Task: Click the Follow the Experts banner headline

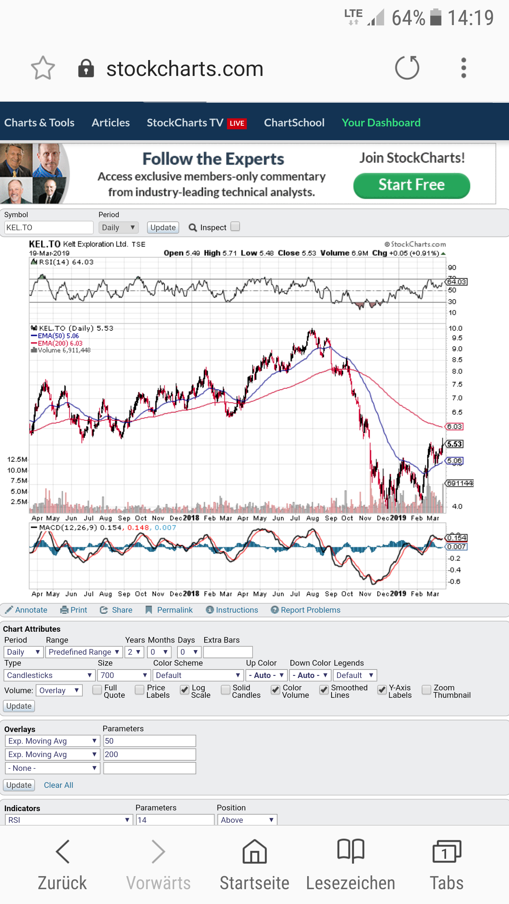Action: (213, 159)
